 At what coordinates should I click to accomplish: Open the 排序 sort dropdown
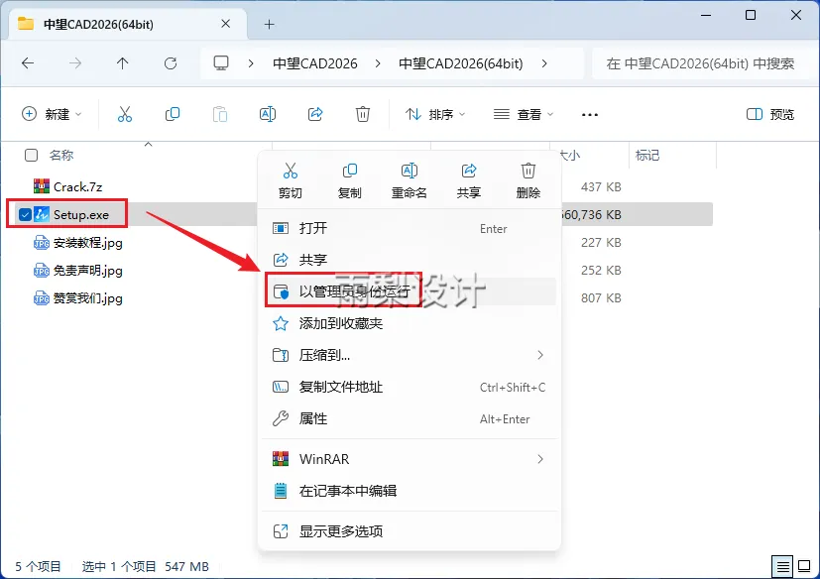click(x=435, y=114)
